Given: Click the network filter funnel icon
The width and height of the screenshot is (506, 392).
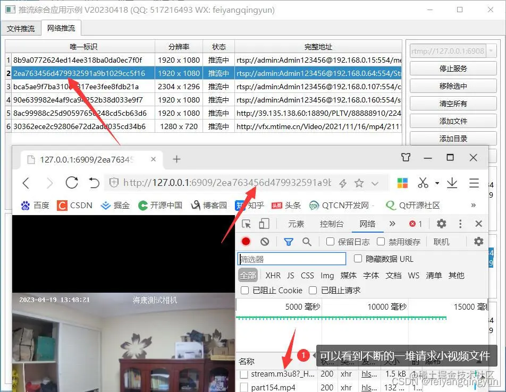Looking at the screenshot, I should [289, 241].
